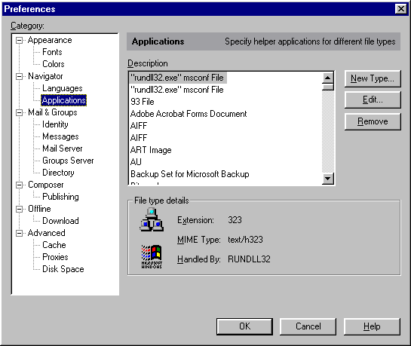Viewport: 411px width, 346px height.
Task: Select the Proxies category
Action: pos(55,257)
